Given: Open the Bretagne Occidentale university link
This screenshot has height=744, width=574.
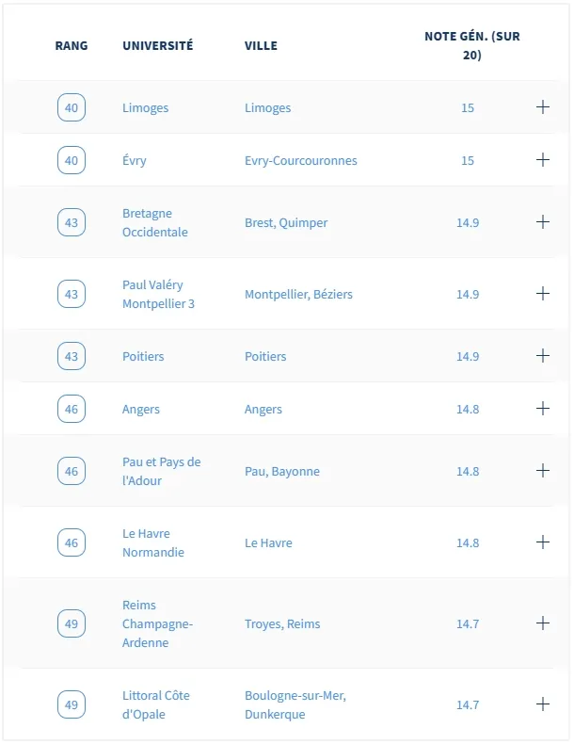Looking at the screenshot, I should click(155, 222).
